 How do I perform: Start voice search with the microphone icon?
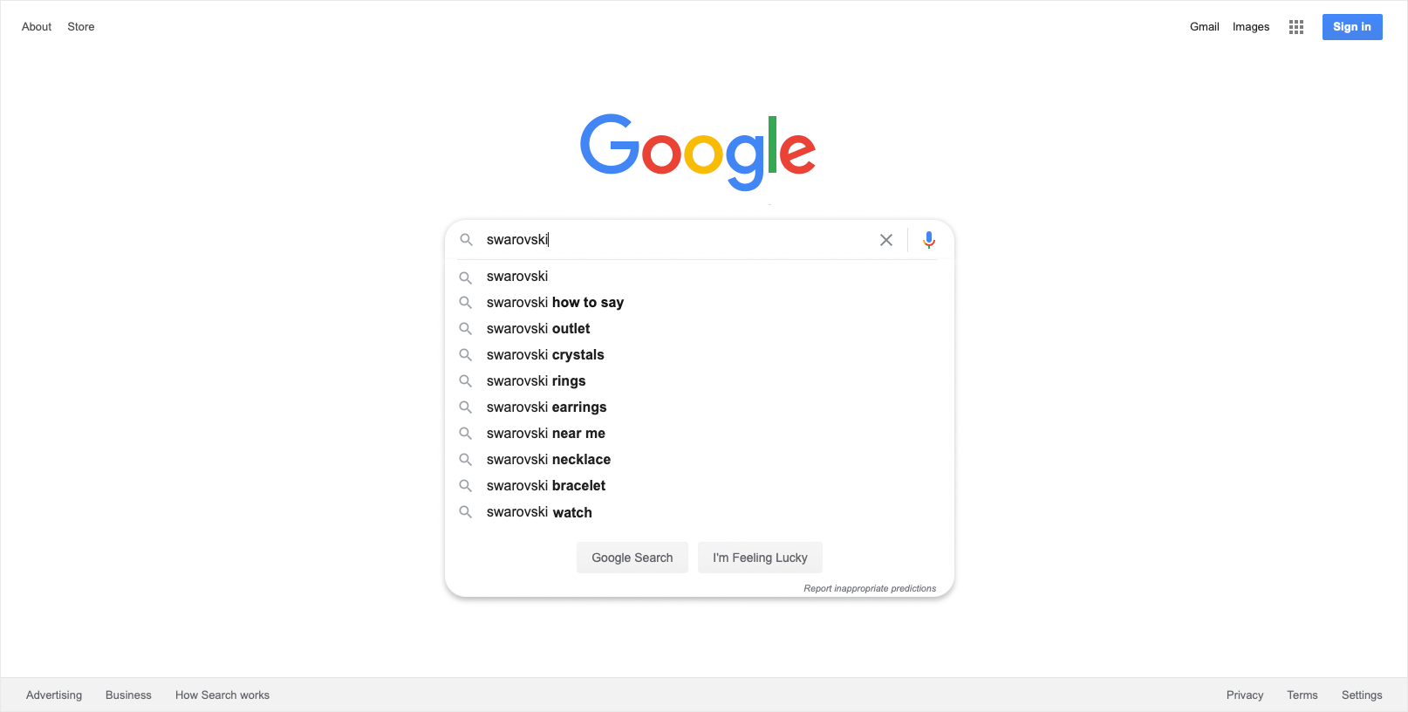[929, 240]
